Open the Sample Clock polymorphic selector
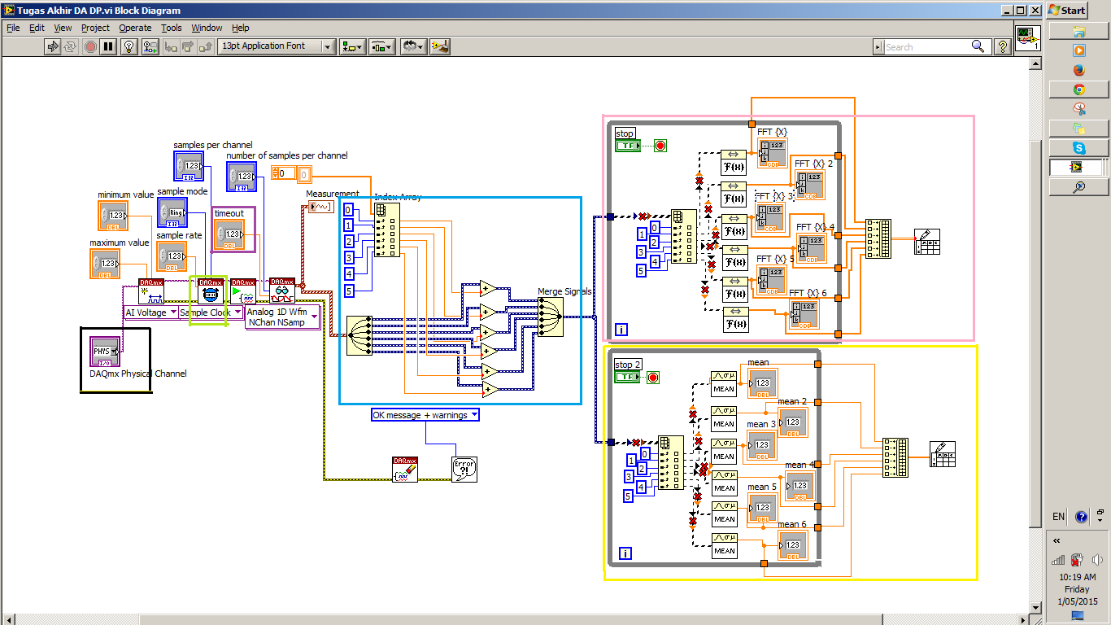Viewport: 1111px width, 625px height. (x=211, y=312)
